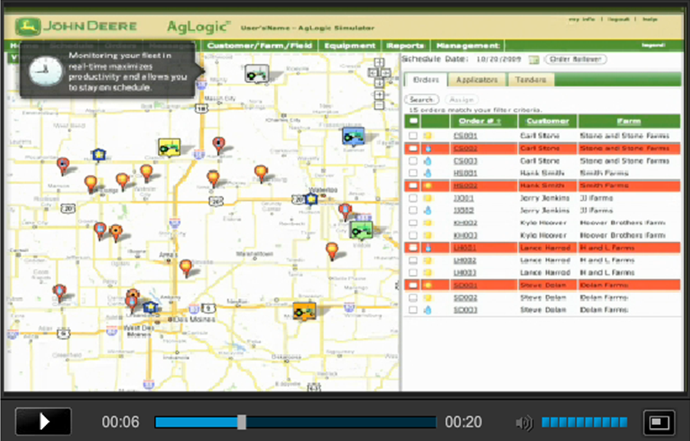Image resolution: width=690 pixels, height=441 pixels.
Task: Select the gray tractor on the map
Action: click(257, 73)
